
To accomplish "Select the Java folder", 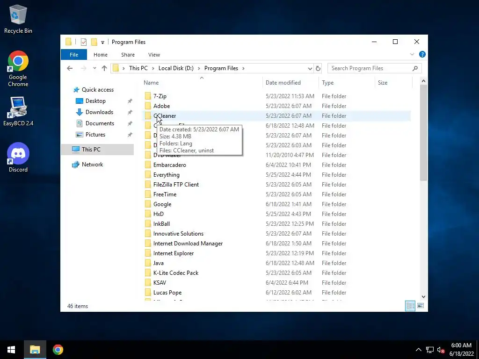I will point(277,263).
